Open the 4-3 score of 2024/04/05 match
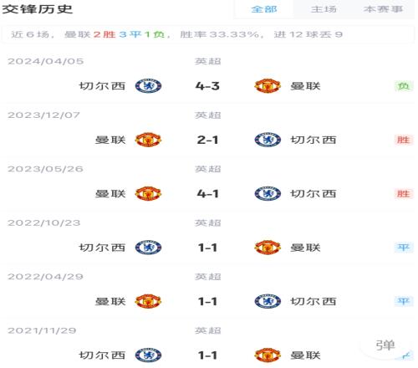 [x=207, y=86]
